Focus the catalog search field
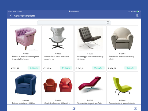Viewport: 148px width, 111px height. [74, 23]
